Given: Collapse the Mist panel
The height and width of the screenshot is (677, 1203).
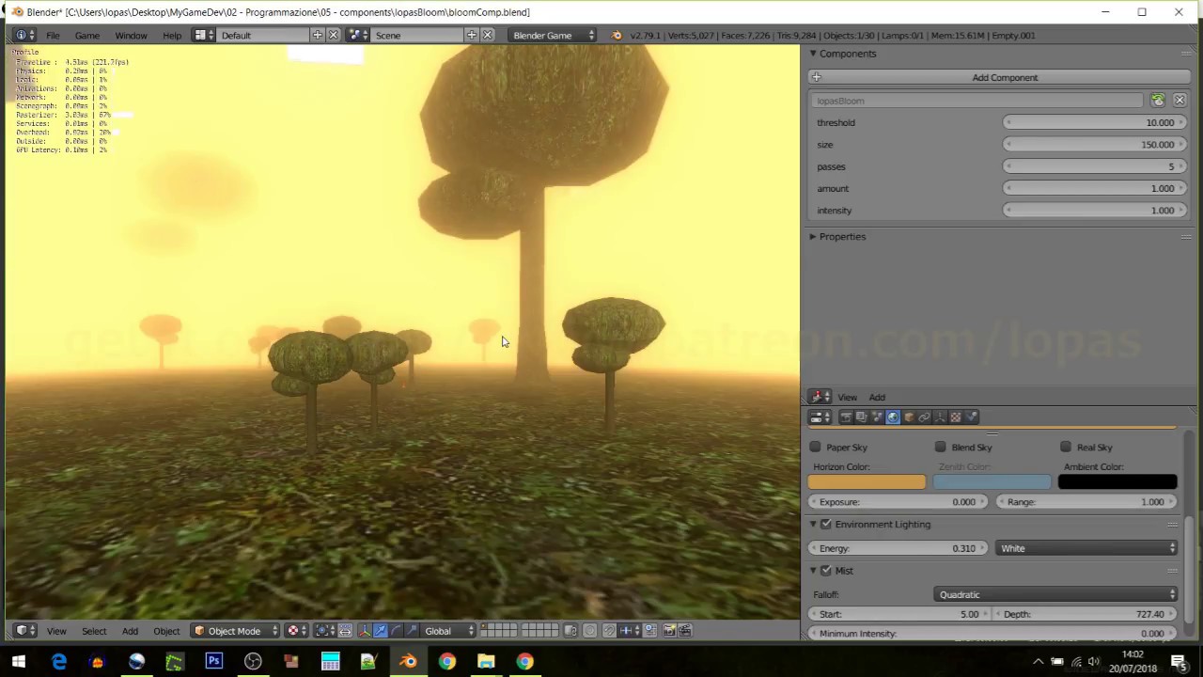Looking at the screenshot, I should tap(813, 571).
